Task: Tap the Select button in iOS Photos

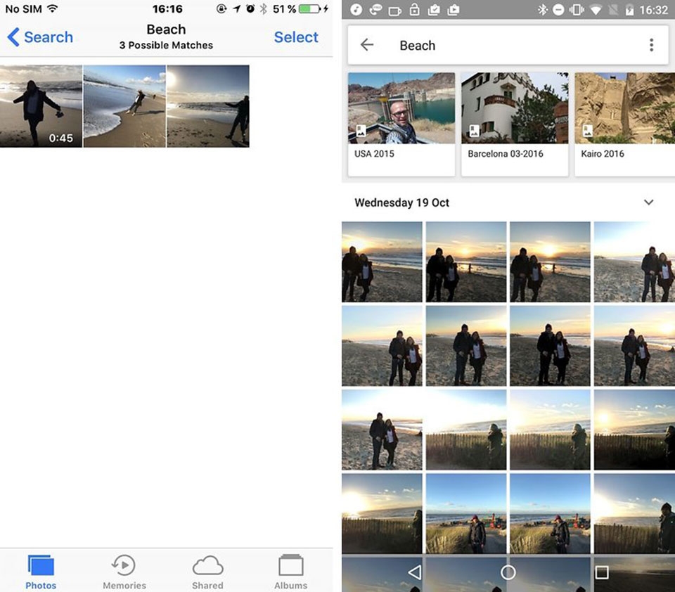Action: click(x=296, y=37)
